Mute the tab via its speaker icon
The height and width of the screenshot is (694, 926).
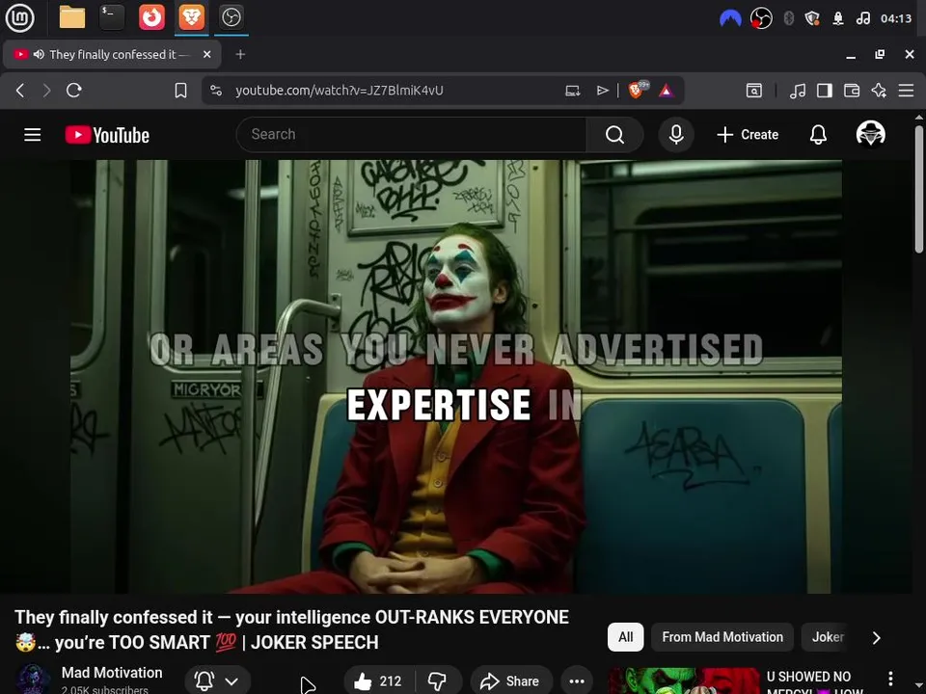coord(39,54)
